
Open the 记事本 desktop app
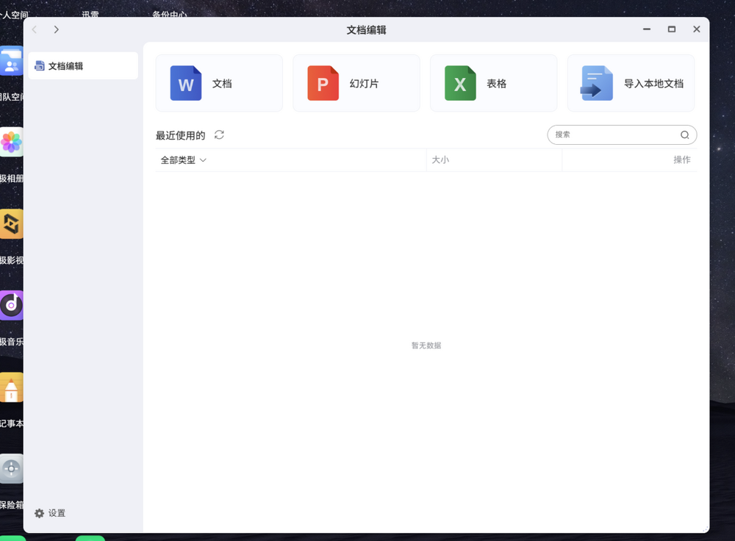[x=11, y=387]
